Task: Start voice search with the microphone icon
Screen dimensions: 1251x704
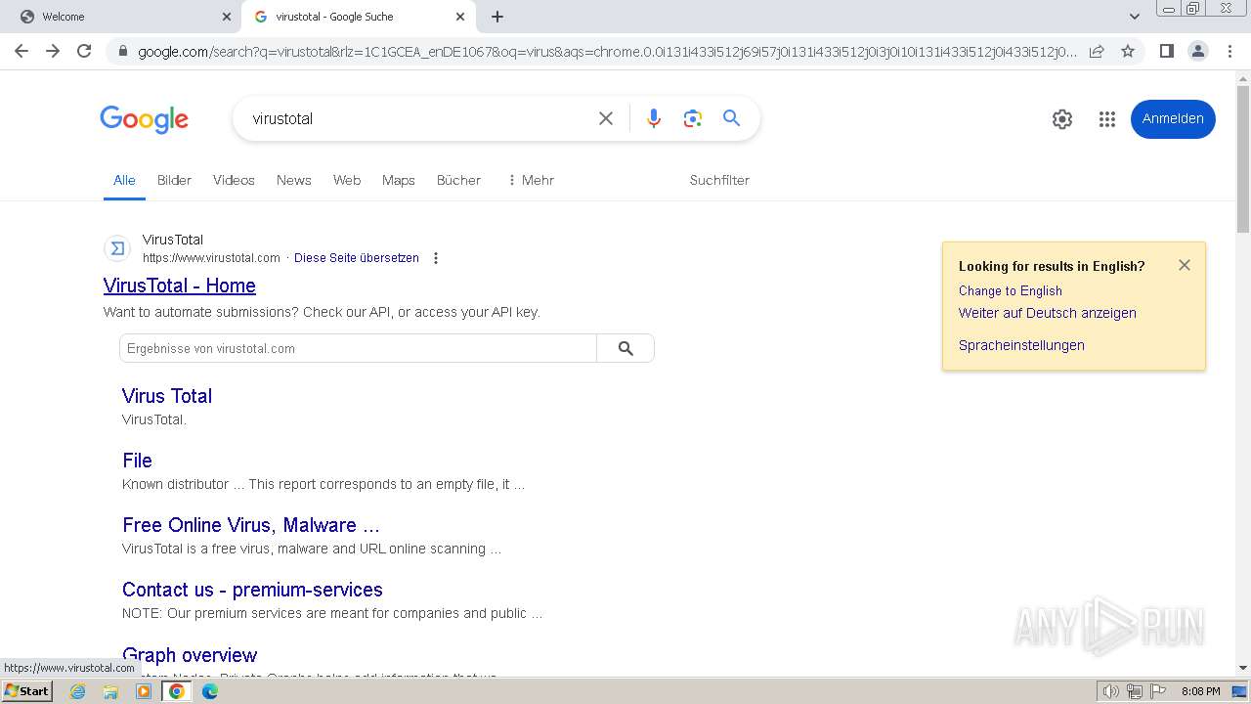Action: (654, 118)
